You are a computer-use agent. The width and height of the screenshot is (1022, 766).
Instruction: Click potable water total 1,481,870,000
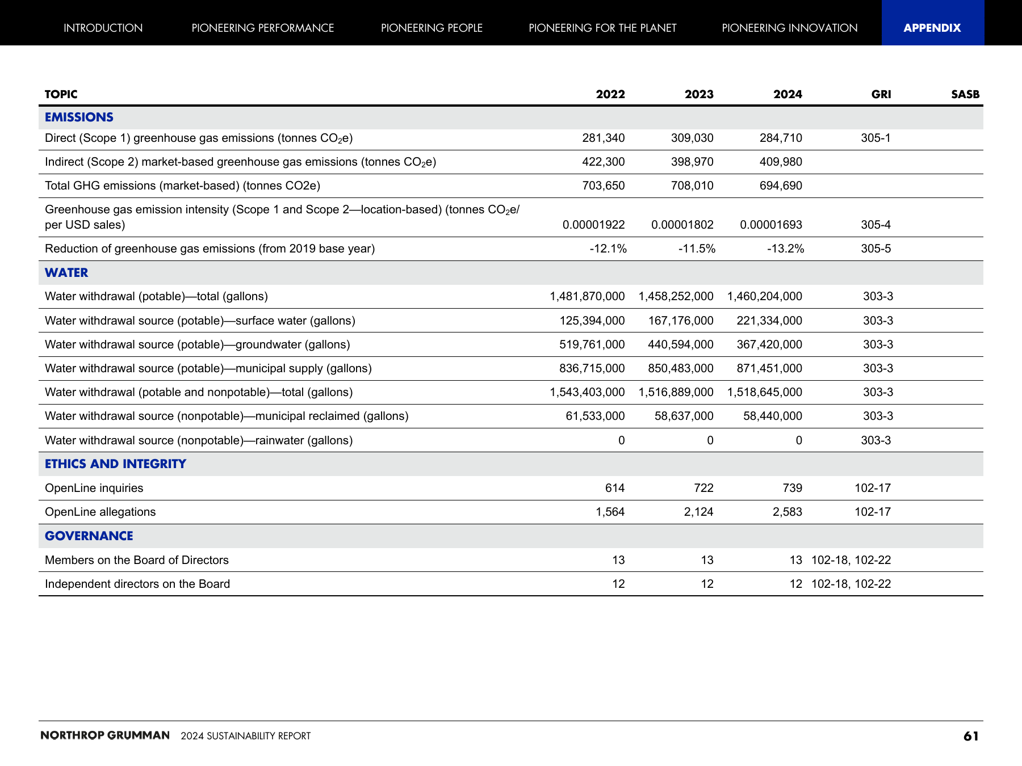point(587,296)
